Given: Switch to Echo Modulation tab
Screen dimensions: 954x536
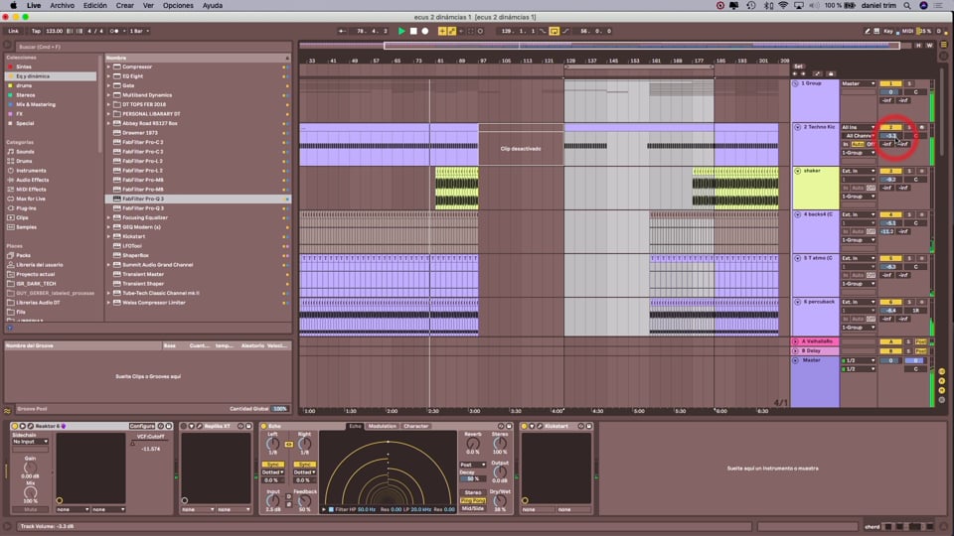Looking at the screenshot, I should point(382,426).
